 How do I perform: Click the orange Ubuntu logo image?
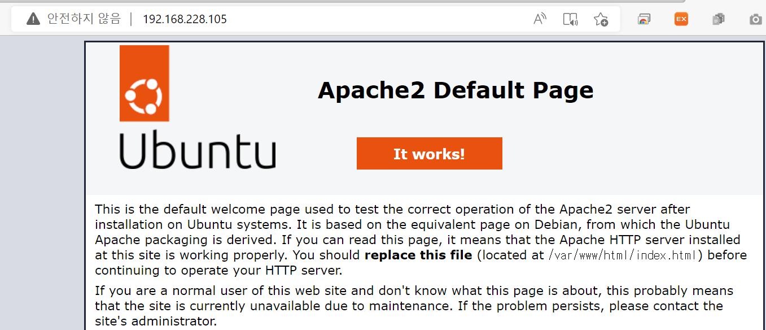pyautogui.click(x=145, y=83)
